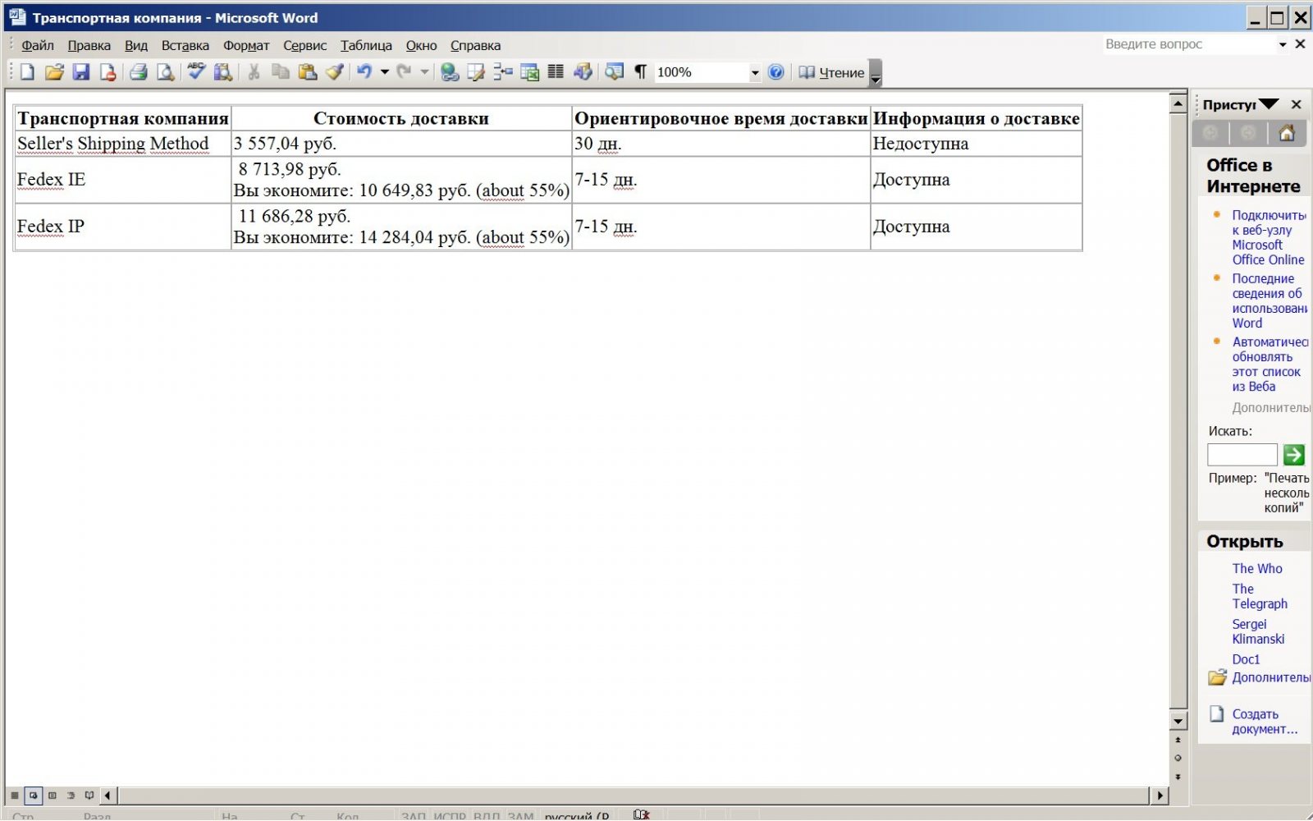Screen dimensions: 1313x821
Task: Cut selection with the scissors icon
Action: [254, 72]
